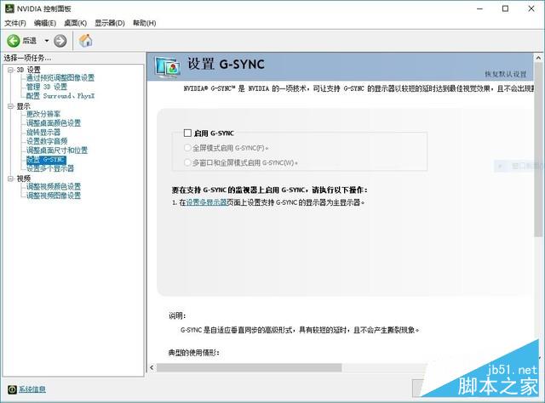The width and height of the screenshot is (545, 403).
Task: Click the vertical scrollbar up arrow
Action: click(538, 58)
